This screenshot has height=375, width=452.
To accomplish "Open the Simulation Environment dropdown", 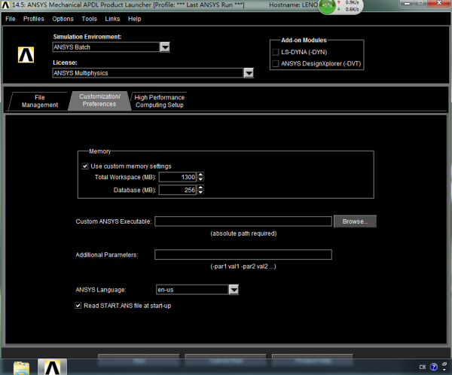I will (165, 47).
